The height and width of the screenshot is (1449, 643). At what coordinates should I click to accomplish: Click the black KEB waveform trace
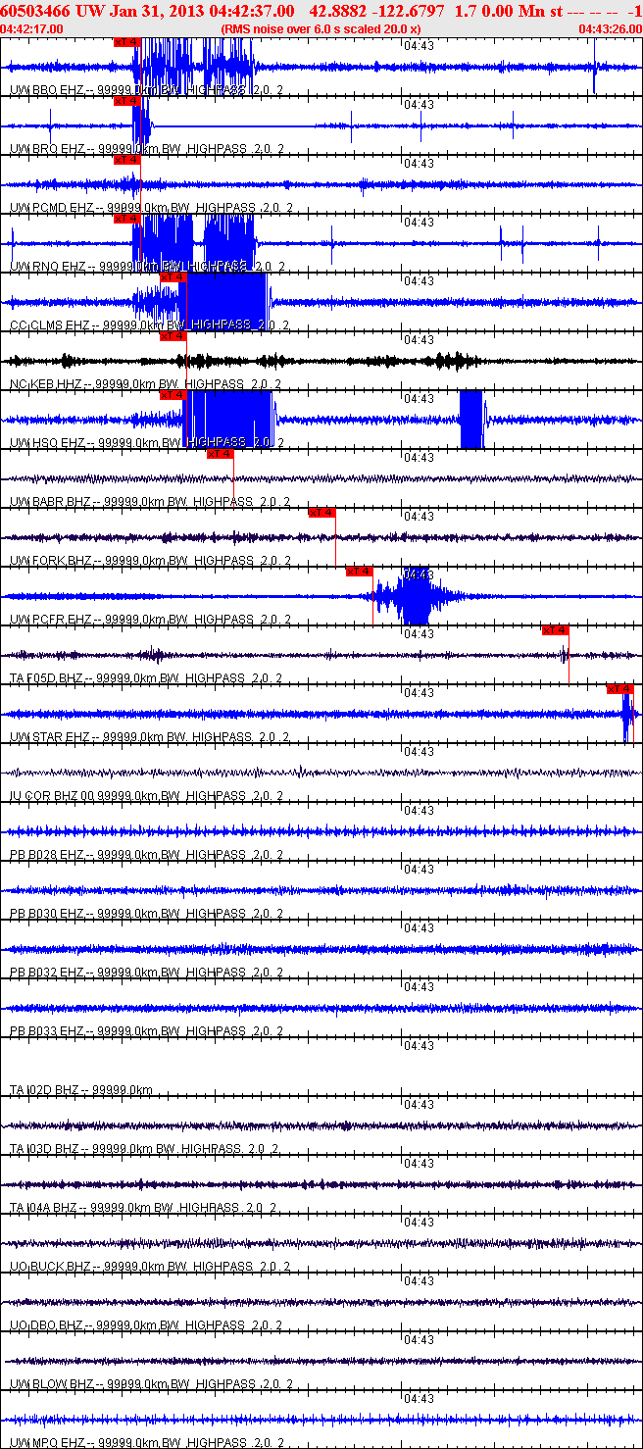(321, 361)
